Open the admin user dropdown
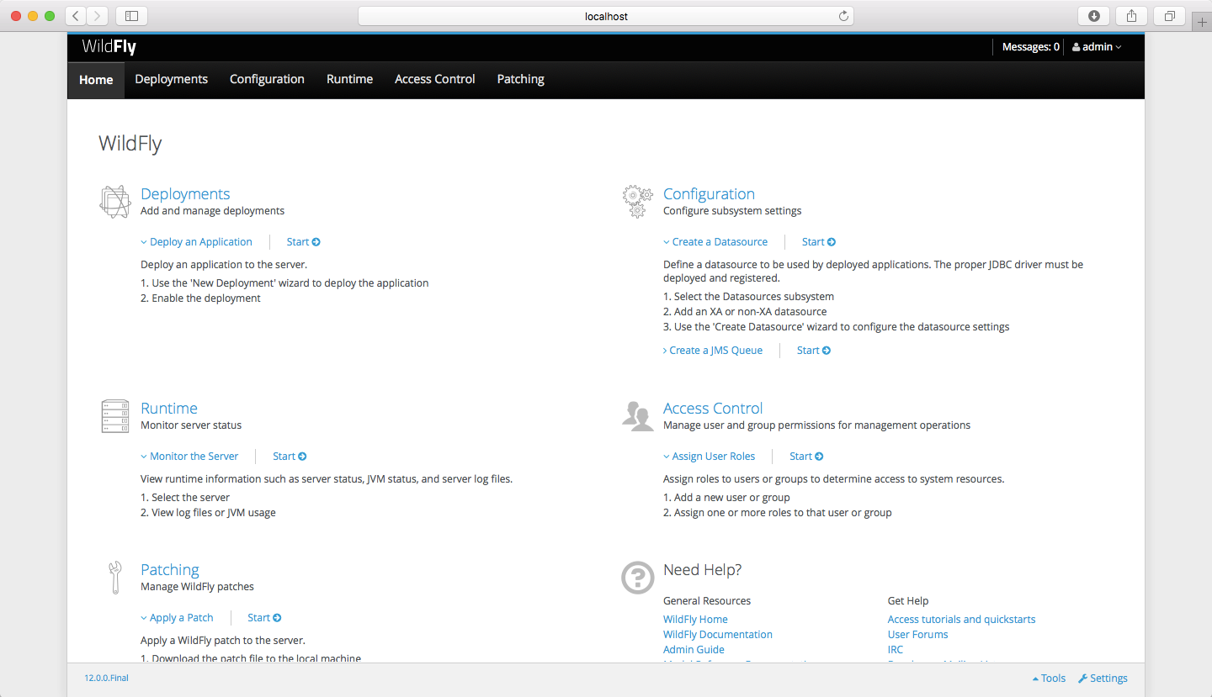The image size is (1212, 697). pyautogui.click(x=1097, y=47)
